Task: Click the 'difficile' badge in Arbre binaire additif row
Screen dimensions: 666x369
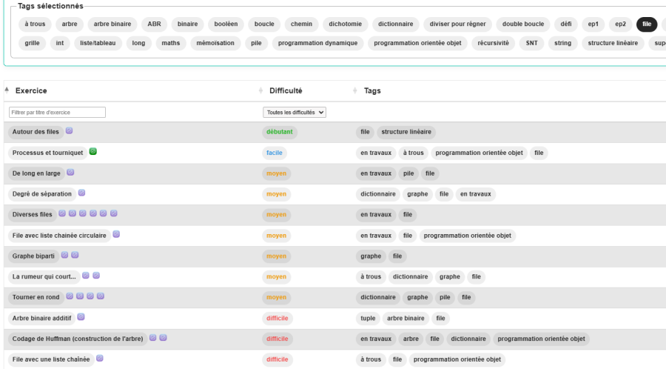Action: coord(277,319)
